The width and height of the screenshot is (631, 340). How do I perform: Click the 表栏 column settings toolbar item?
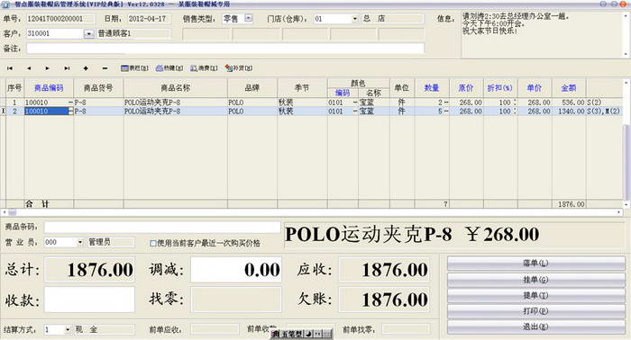(135, 68)
